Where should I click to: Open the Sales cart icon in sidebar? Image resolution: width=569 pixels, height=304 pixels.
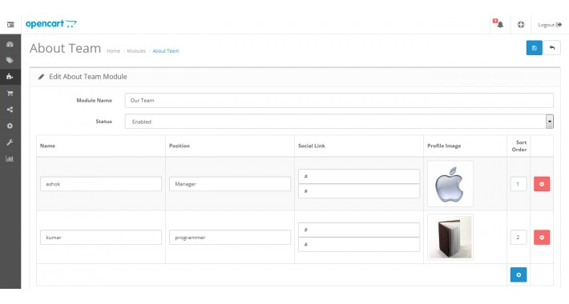tap(10, 93)
